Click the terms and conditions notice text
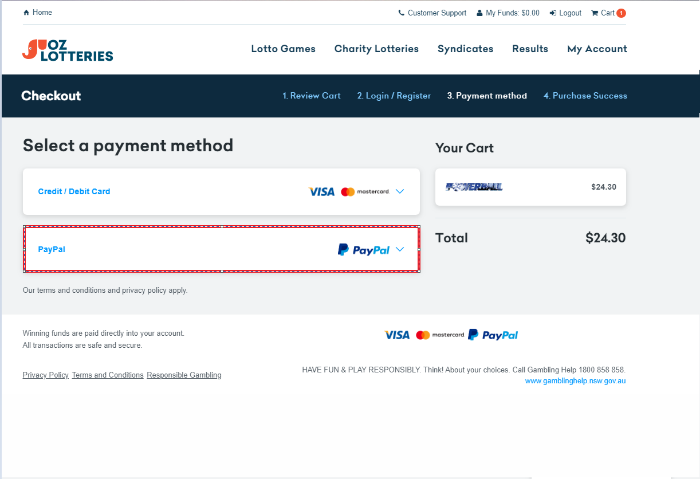This screenshot has width=700, height=479. pos(105,290)
